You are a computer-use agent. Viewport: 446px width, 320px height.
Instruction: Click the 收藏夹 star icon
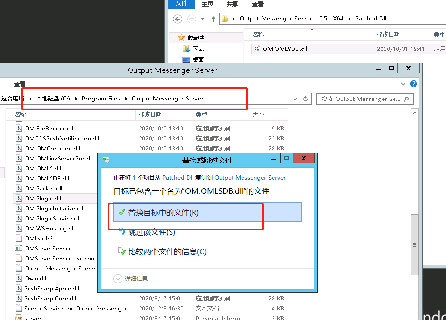(x=181, y=38)
